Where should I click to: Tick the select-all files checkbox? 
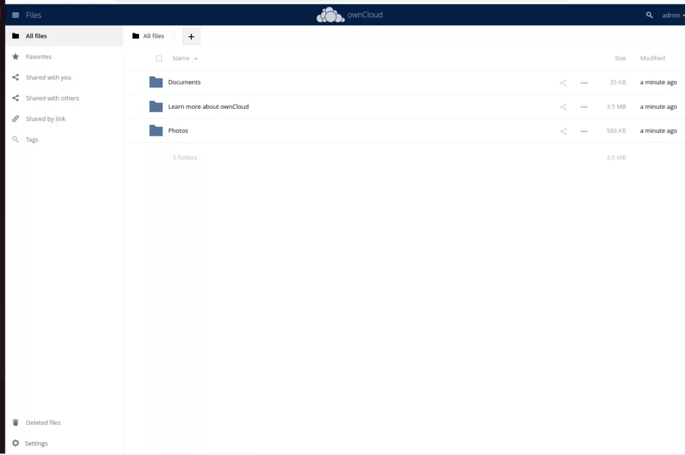pyautogui.click(x=159, y=58)
